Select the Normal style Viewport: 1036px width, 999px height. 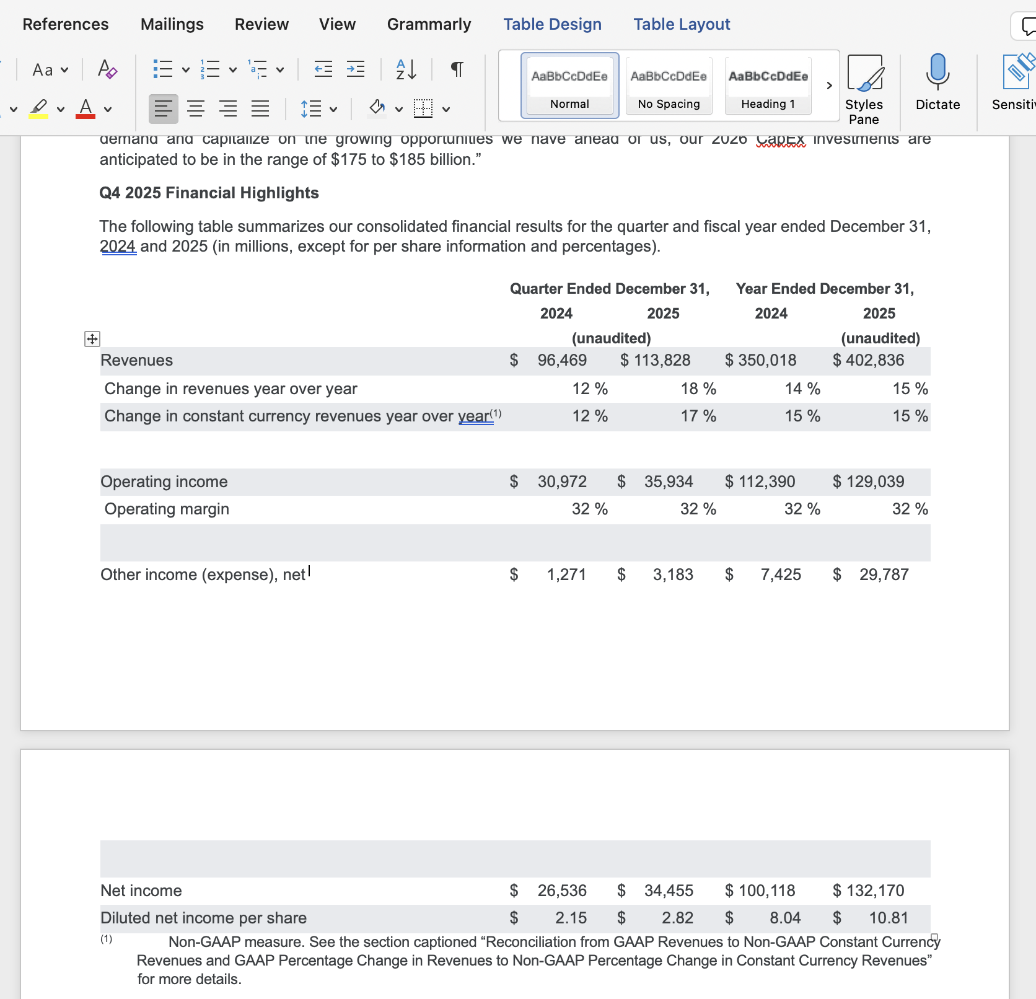click(570, 86)
